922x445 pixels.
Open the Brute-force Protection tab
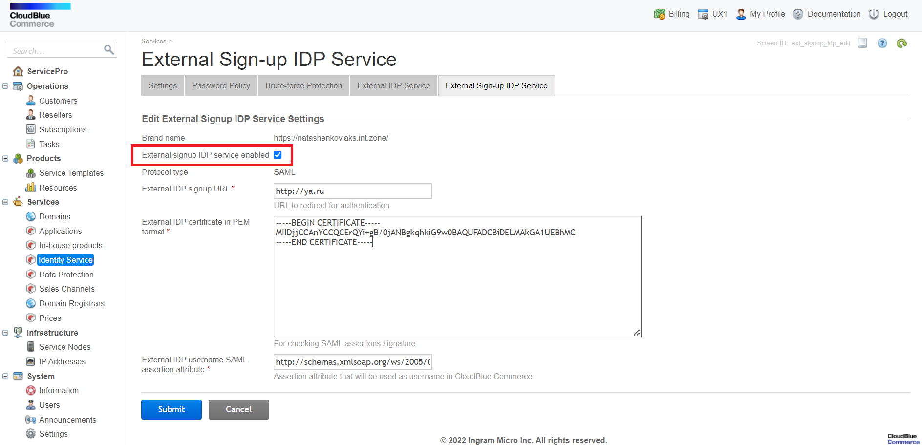tap(303, 85)
